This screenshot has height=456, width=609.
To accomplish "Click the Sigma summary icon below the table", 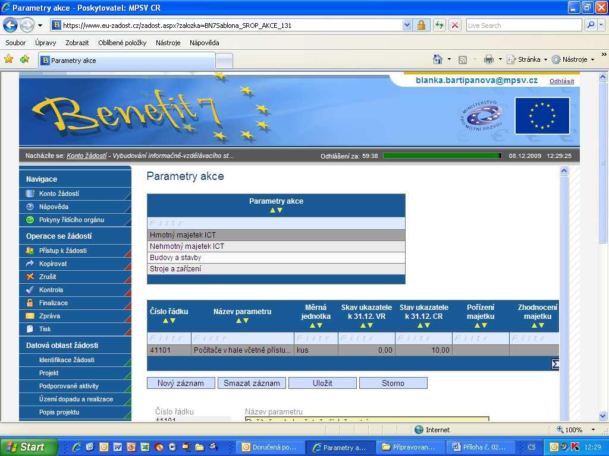I will 555,364.
